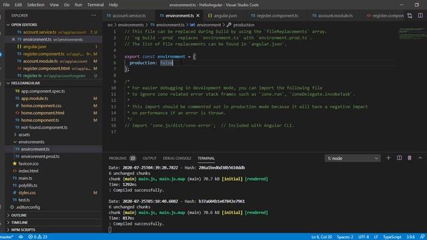Screen dimensions: 427x240
Task: Open the File menu
Action: click(x=6, y=5)
